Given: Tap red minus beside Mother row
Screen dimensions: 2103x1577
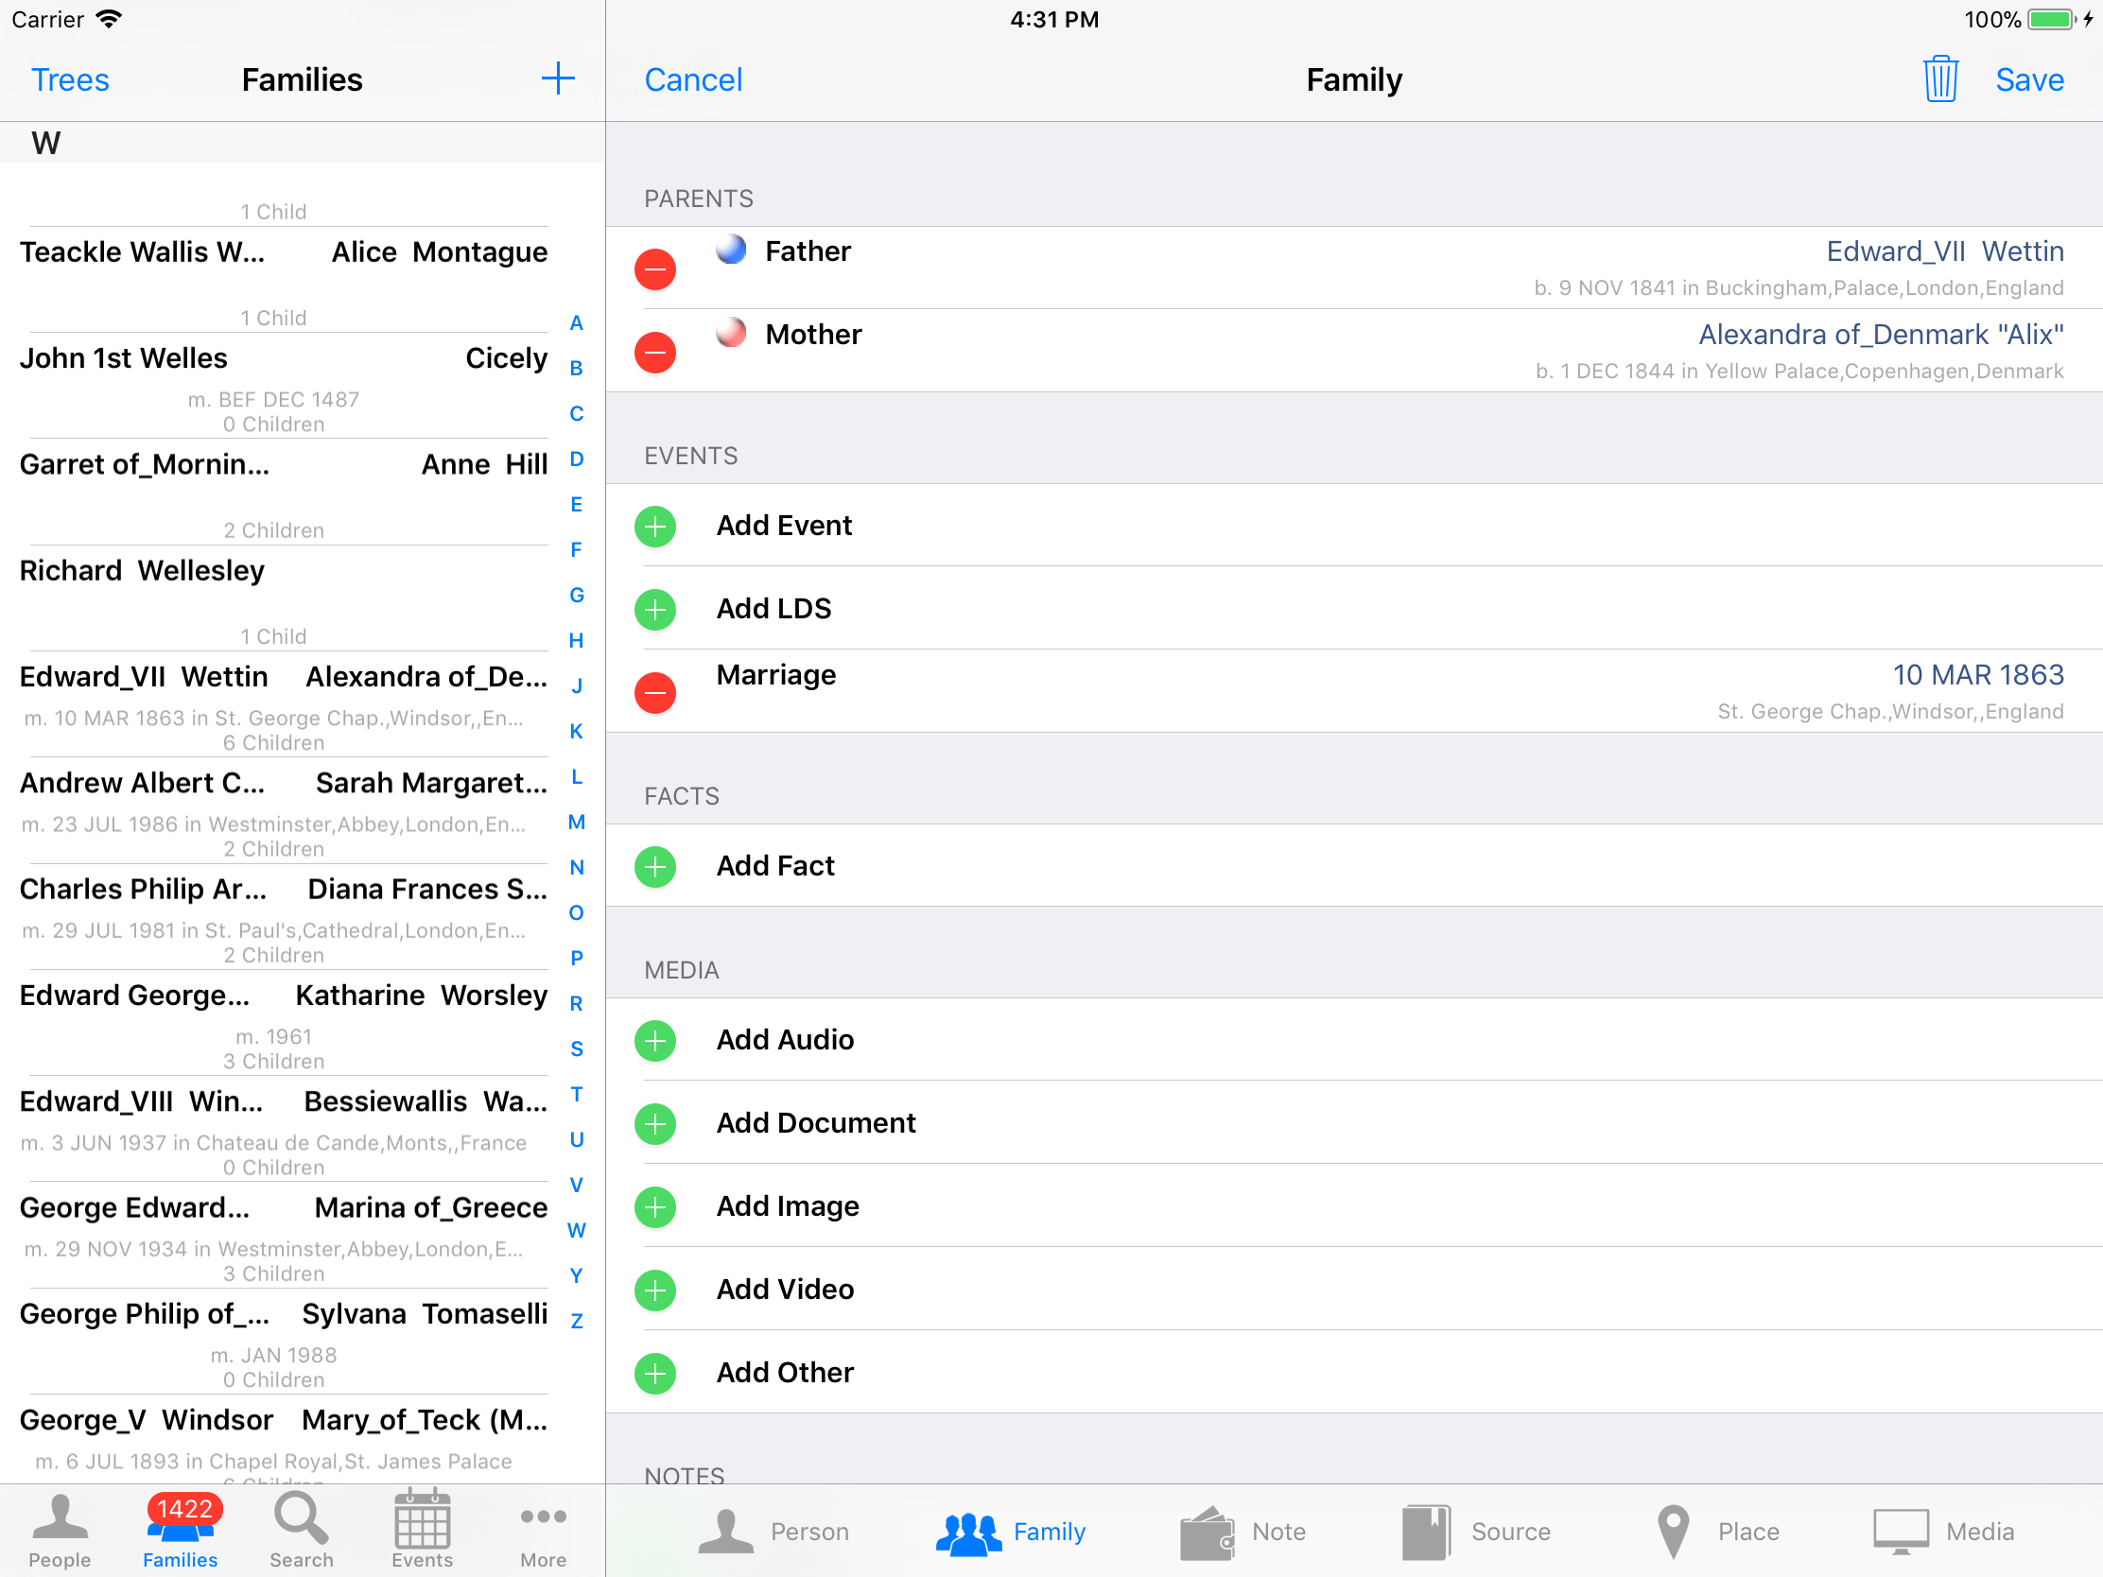Looking at the screenshot, I should pyautogui.click(x=655, y=353).
